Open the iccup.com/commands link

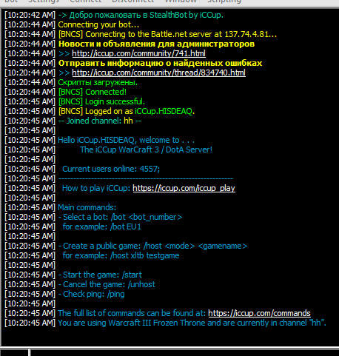click(259, 313)
